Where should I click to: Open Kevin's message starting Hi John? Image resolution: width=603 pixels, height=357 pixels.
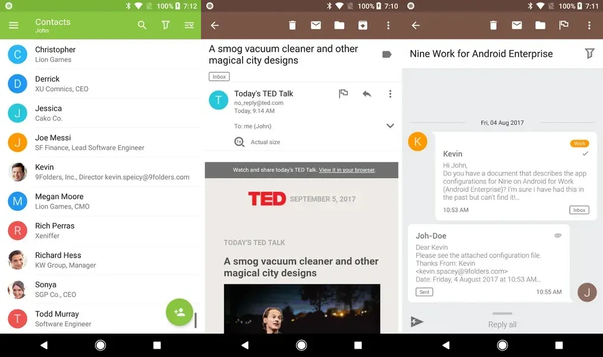click(516, 176)
